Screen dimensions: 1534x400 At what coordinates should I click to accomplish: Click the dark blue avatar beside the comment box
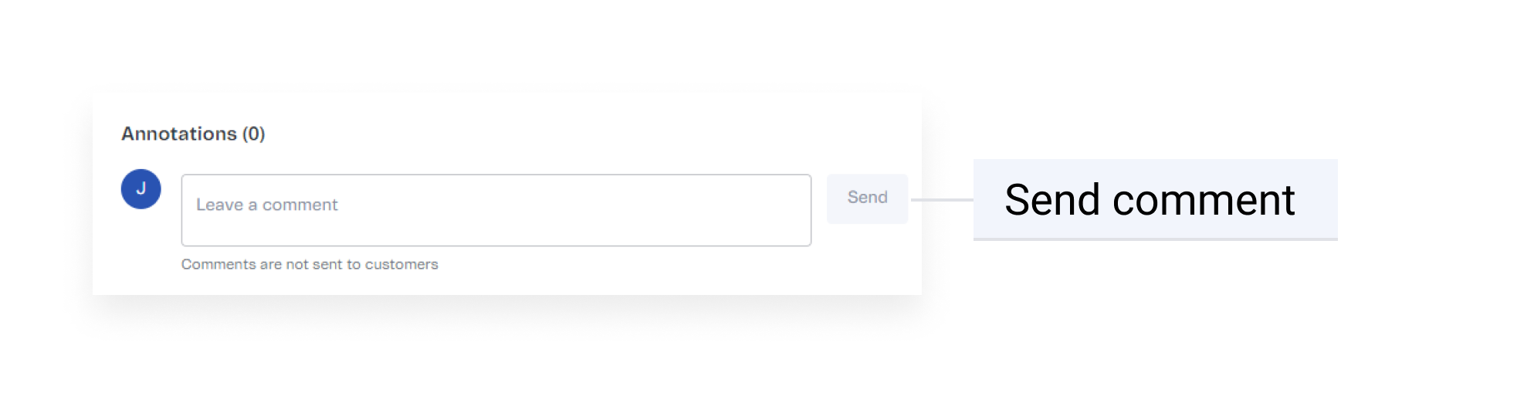pos(141,189)
